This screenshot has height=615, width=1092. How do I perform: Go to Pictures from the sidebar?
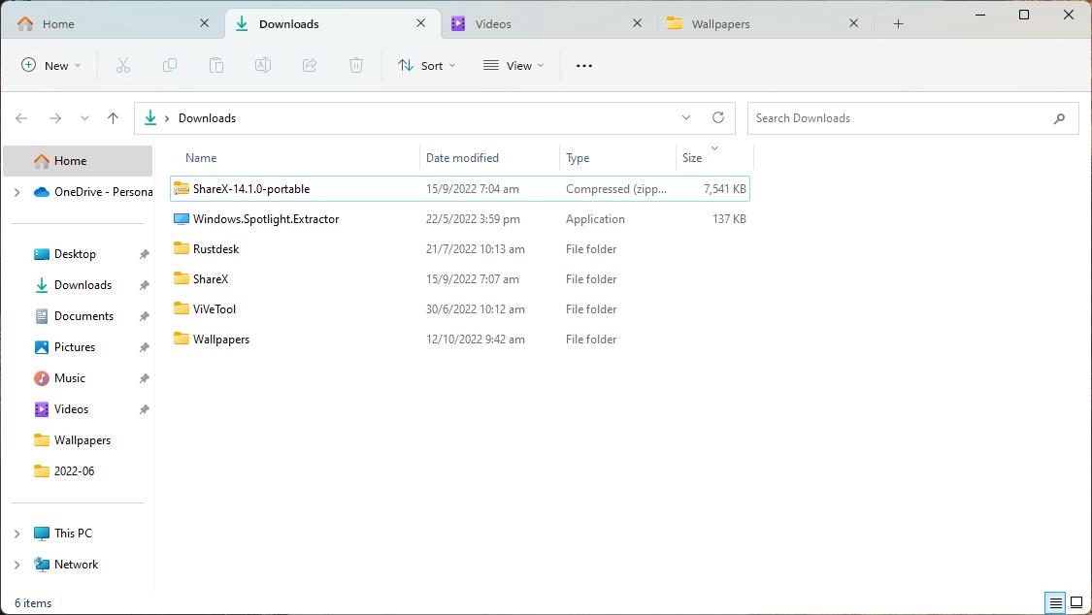tap(77, 346)
